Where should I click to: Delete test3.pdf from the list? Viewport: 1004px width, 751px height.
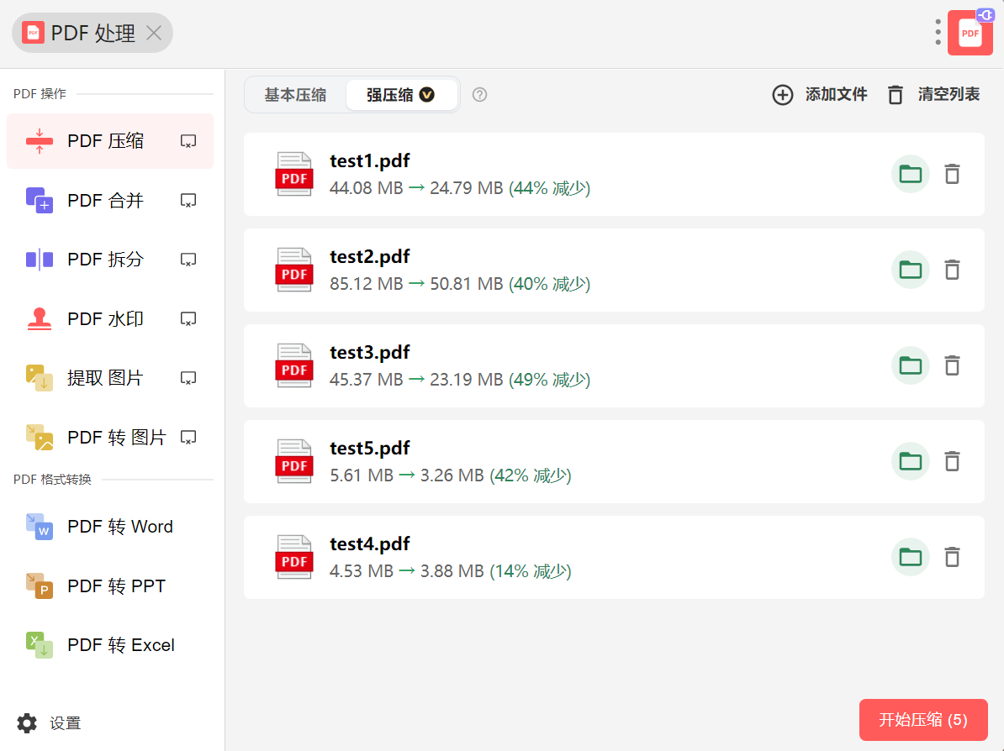(952, 366)
